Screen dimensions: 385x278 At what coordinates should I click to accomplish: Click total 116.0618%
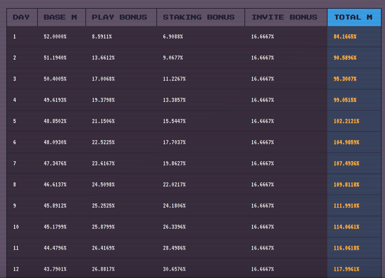click(346, 248)
